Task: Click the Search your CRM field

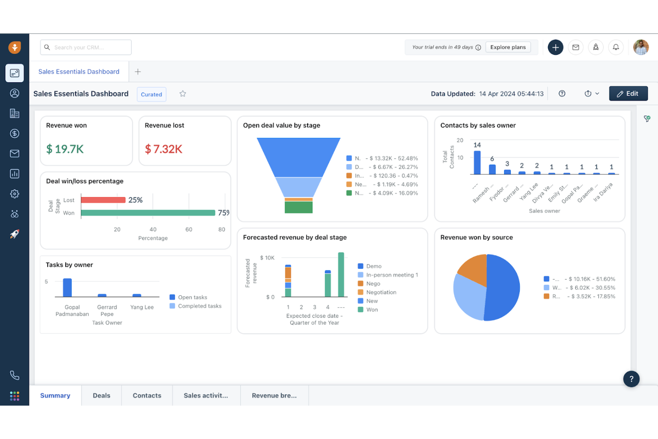Action: point(85,47)
